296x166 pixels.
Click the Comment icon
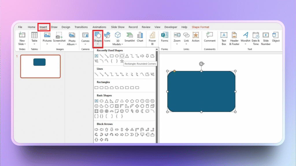tap(210, 35)
